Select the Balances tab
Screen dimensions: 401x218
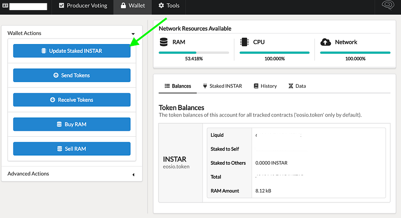pyautogui.click(x=178, y=86)
